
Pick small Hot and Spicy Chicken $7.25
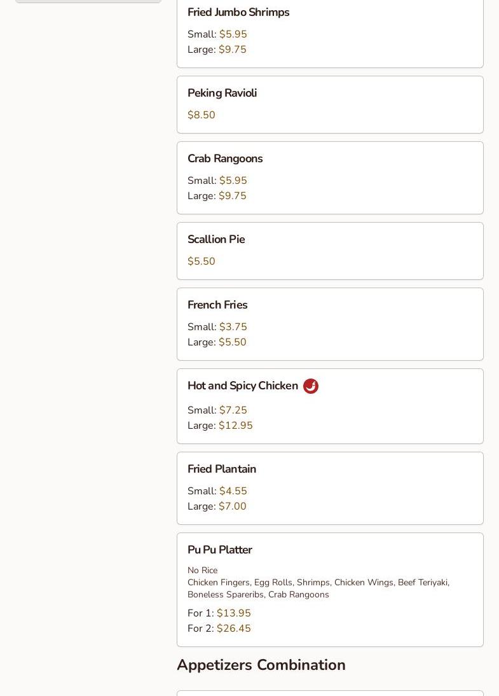pyautogui.click(x=233, y=410)
